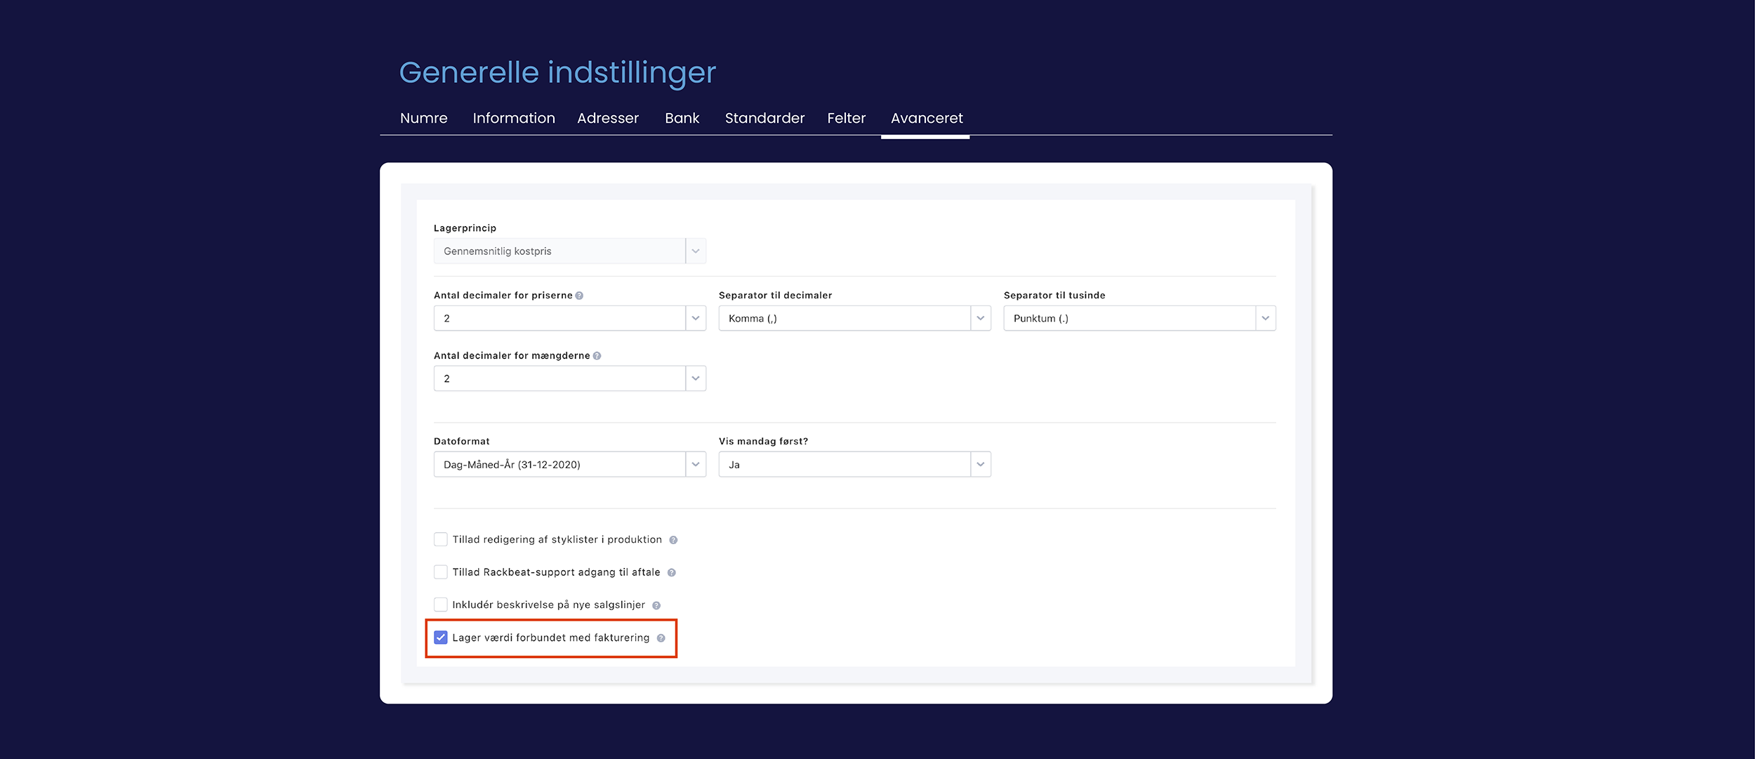Screen dimensions: 1755x759
Task: Open the Lagerprincip dropdown
Action: point(570,251)
